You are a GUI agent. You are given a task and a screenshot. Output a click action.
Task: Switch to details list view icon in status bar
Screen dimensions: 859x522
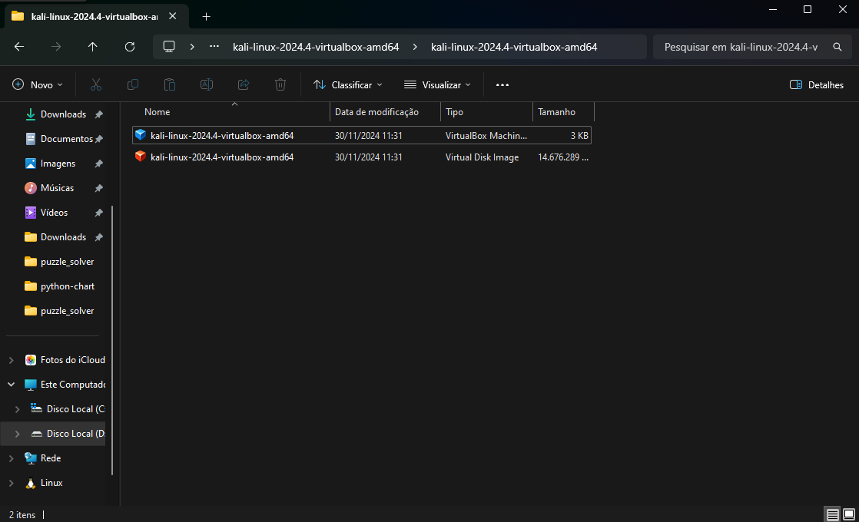[x=833, y=514]
